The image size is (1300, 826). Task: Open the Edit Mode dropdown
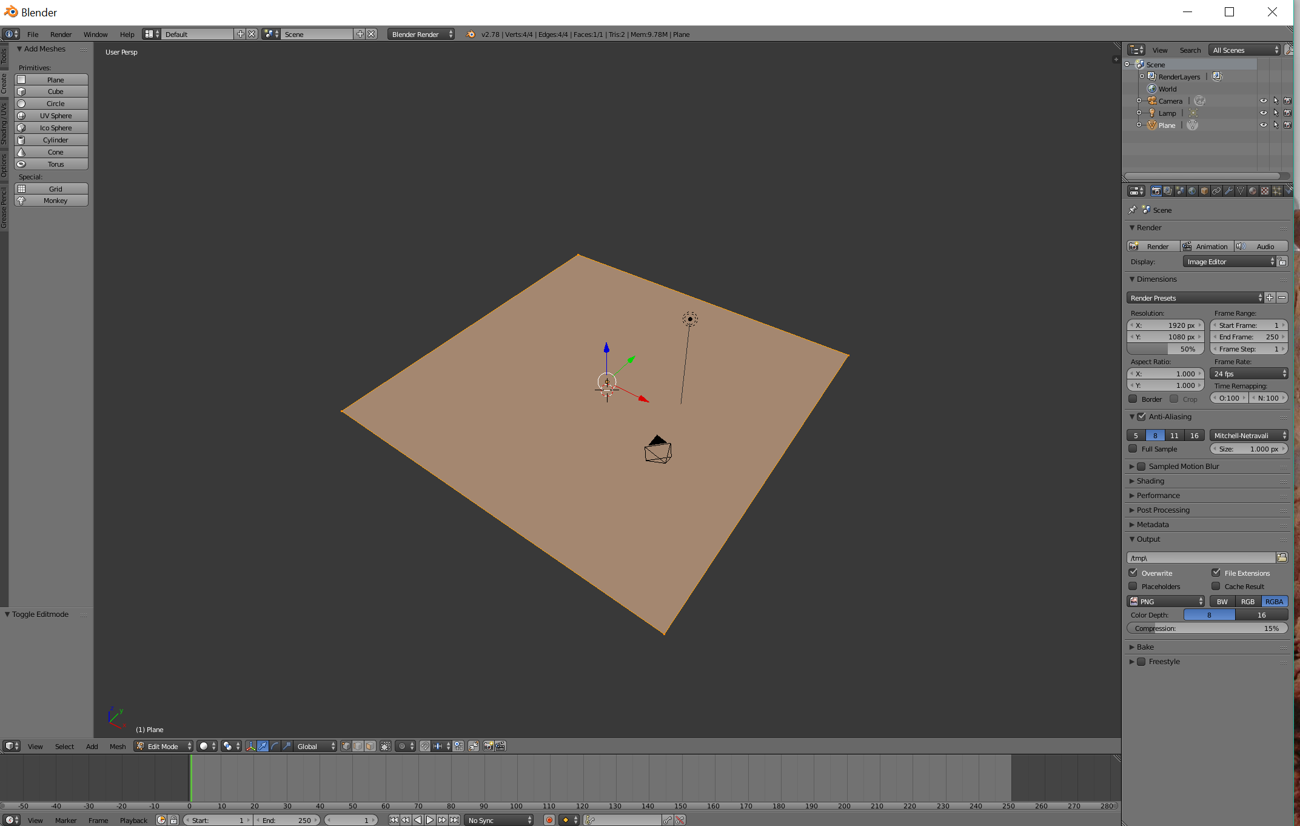pyautogui.click(x=163, y=746)
